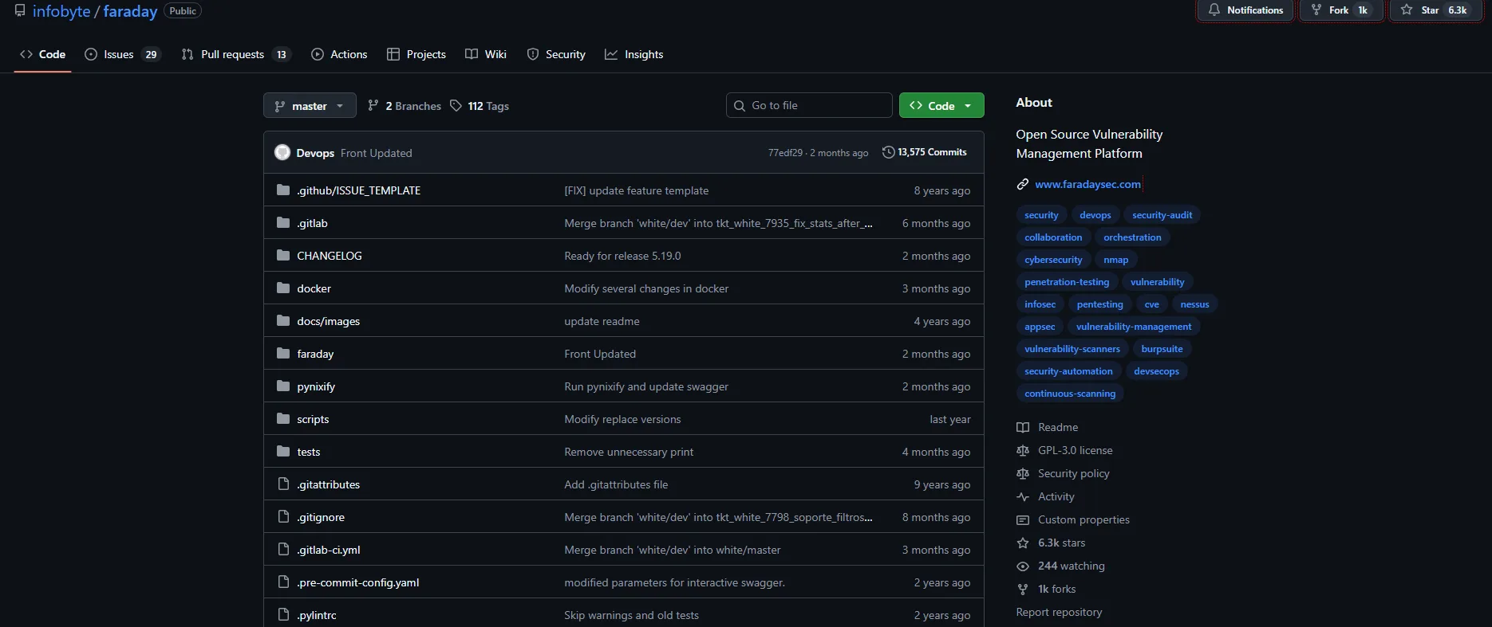Click the link icon beside www.faradaysec.com

[x=1022, y=184]
